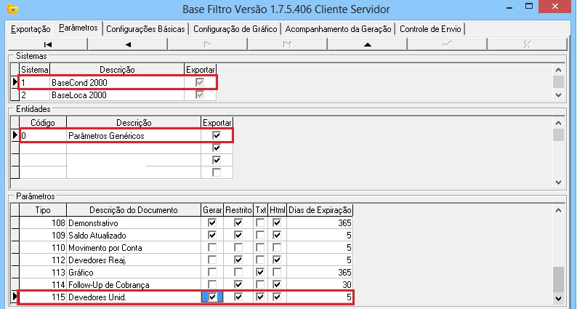Enable Txt checkbox for Demonstrativo row
This screenshot has width=577, height=309.
(x=260, y=223)
